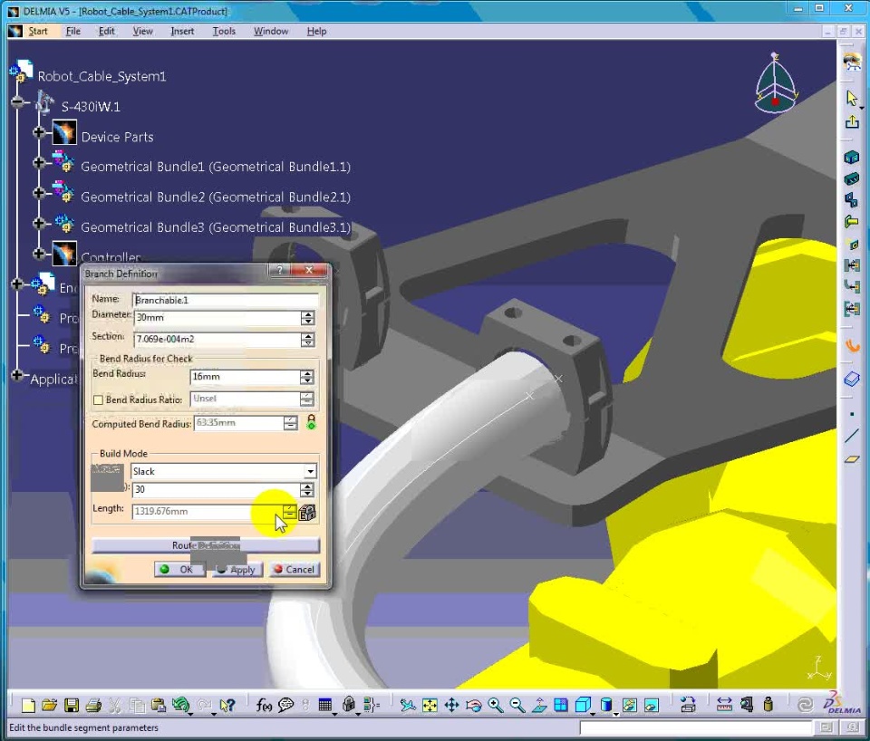Click the Fit All In icon
This screenshot has height=741, width=870.
coord(430,705)
